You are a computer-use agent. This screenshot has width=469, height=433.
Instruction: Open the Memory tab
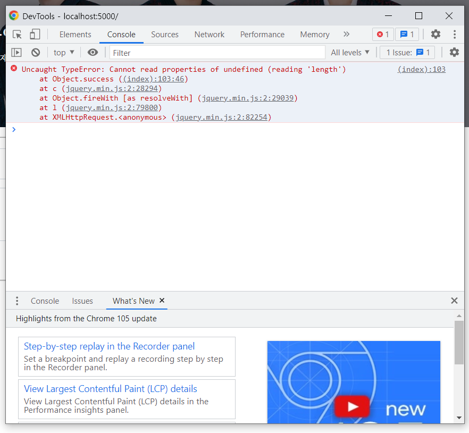tap(315, 35)
